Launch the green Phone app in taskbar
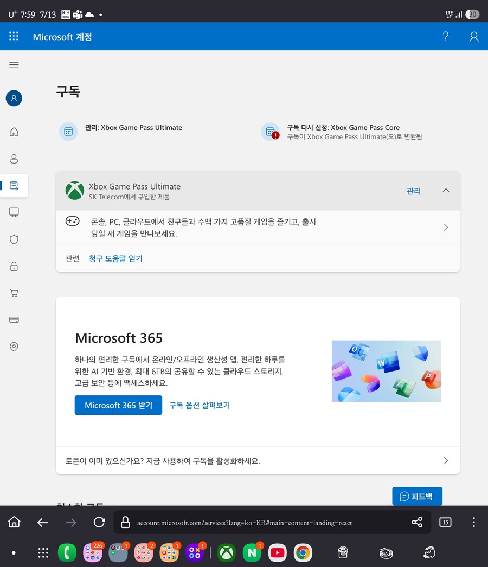The height and width of the screenshot is (567, 488). tap(67, 552)
